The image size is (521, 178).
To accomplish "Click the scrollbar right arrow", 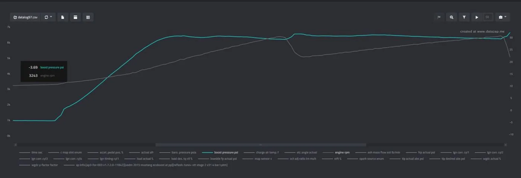I will [x=505, y=145].
